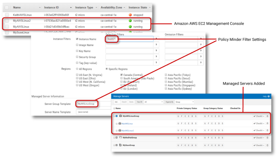
Task: Delete MyAWSLinuxGroup using its trash icon
Action: (267, 116)
